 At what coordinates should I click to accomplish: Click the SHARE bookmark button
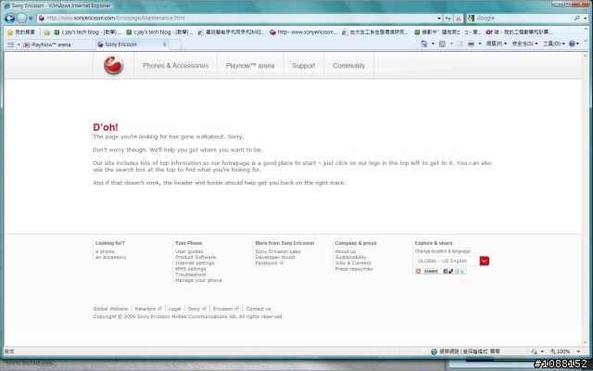[x=441, y=271]
